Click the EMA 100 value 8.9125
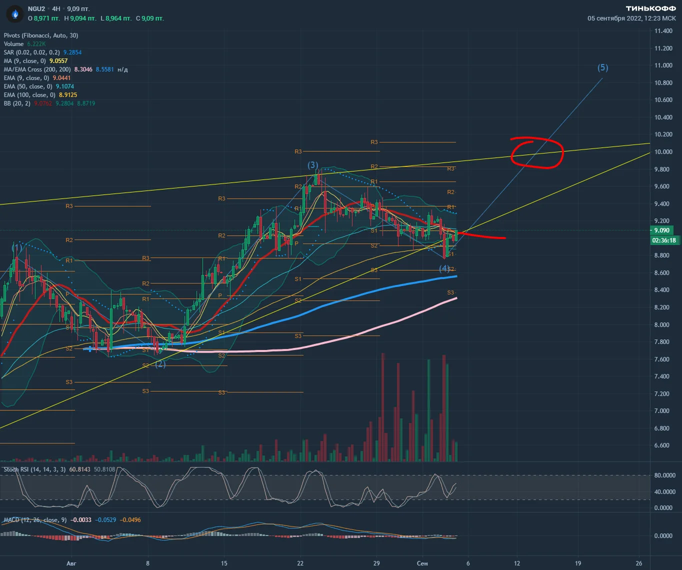This screenshot has height=570, width=682. (x=68, y=95)
